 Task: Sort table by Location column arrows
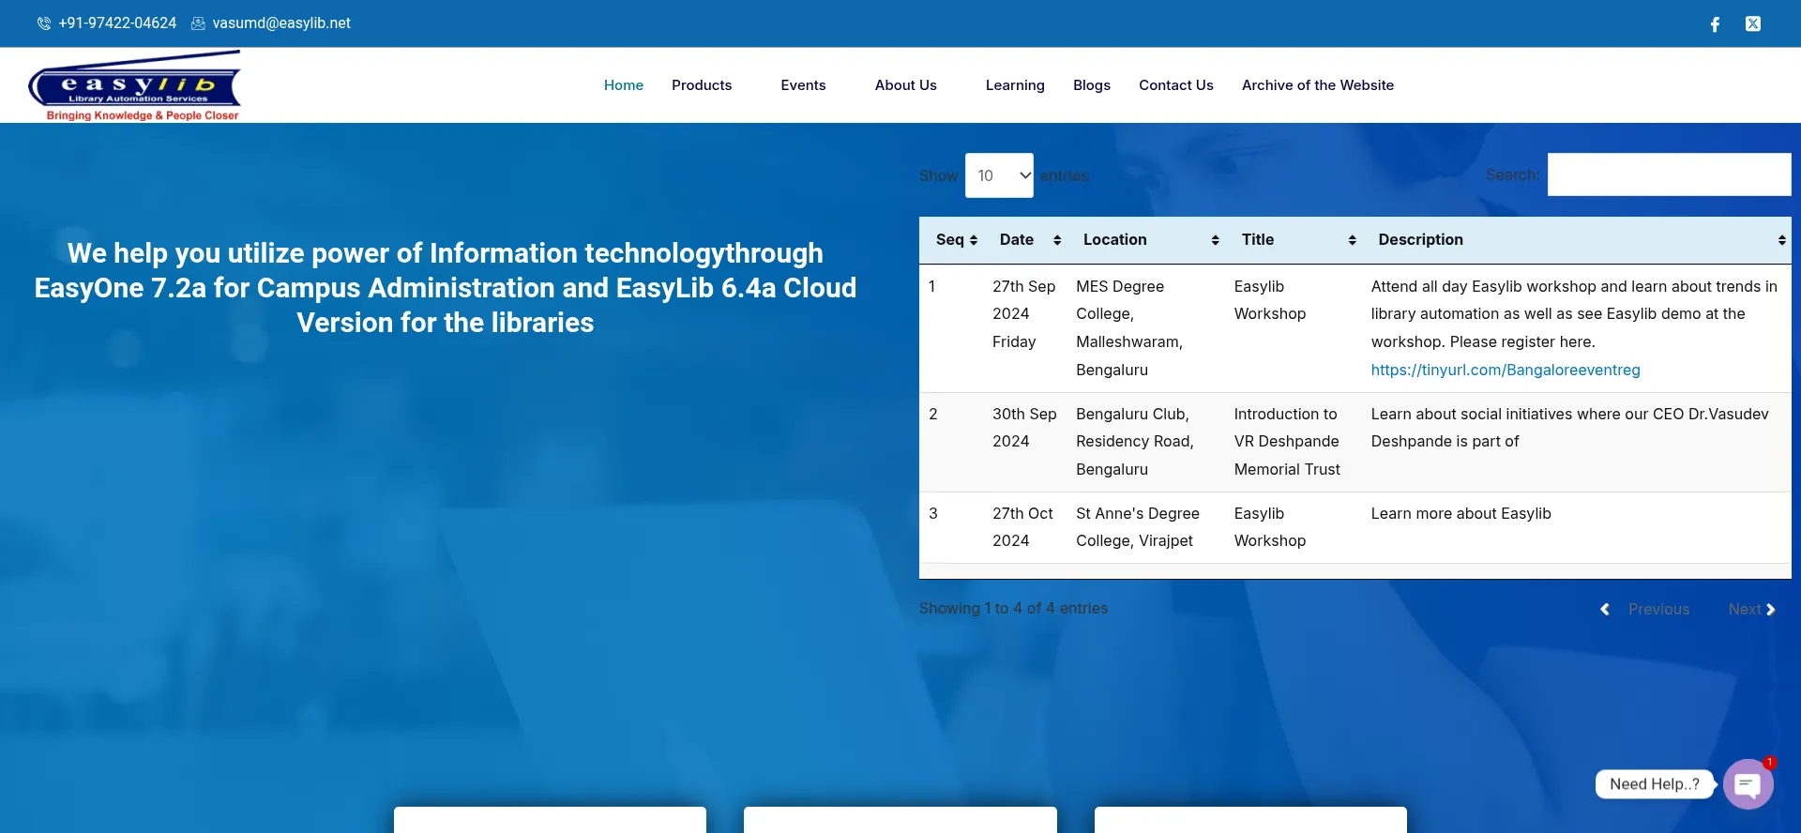pyautogui.click(x=1216, y=241)
